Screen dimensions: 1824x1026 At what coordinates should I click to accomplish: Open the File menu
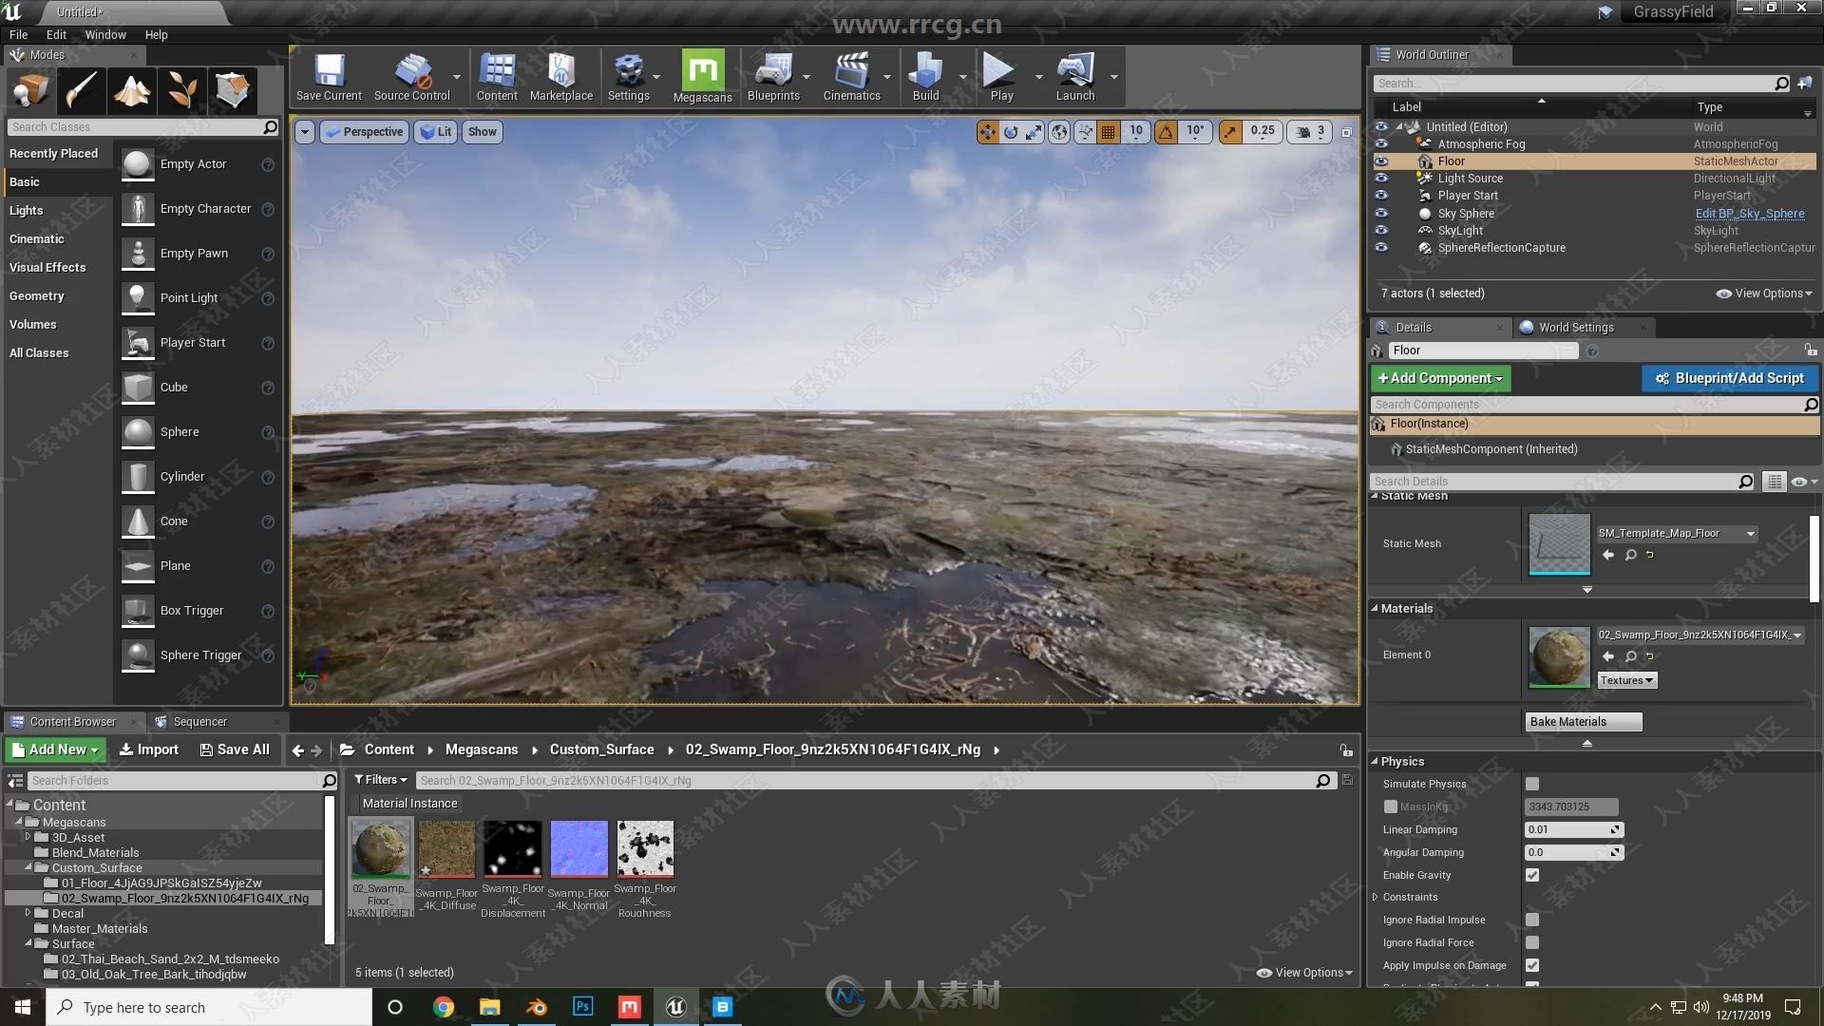pyautogui.click(x=19, y=34)
